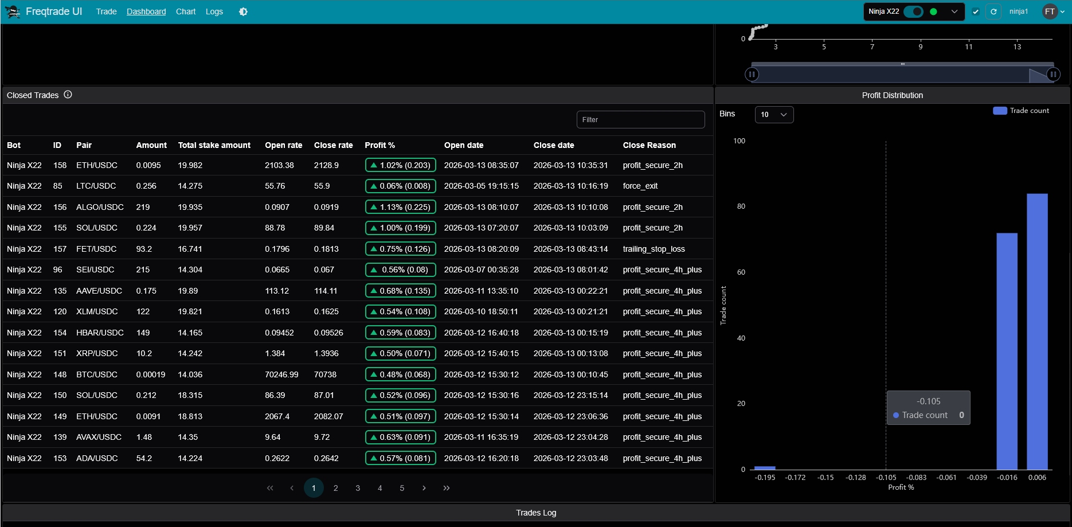Click the closed trades Filter input field
The height and width of the screenshot is (527, 1072).
tap(640, 120)
